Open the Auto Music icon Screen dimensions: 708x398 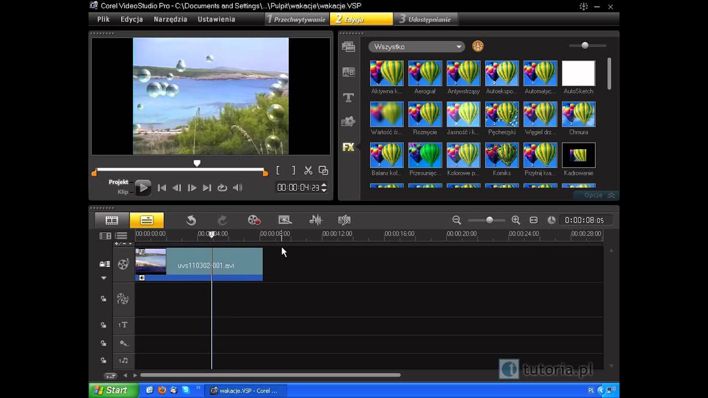345,220
